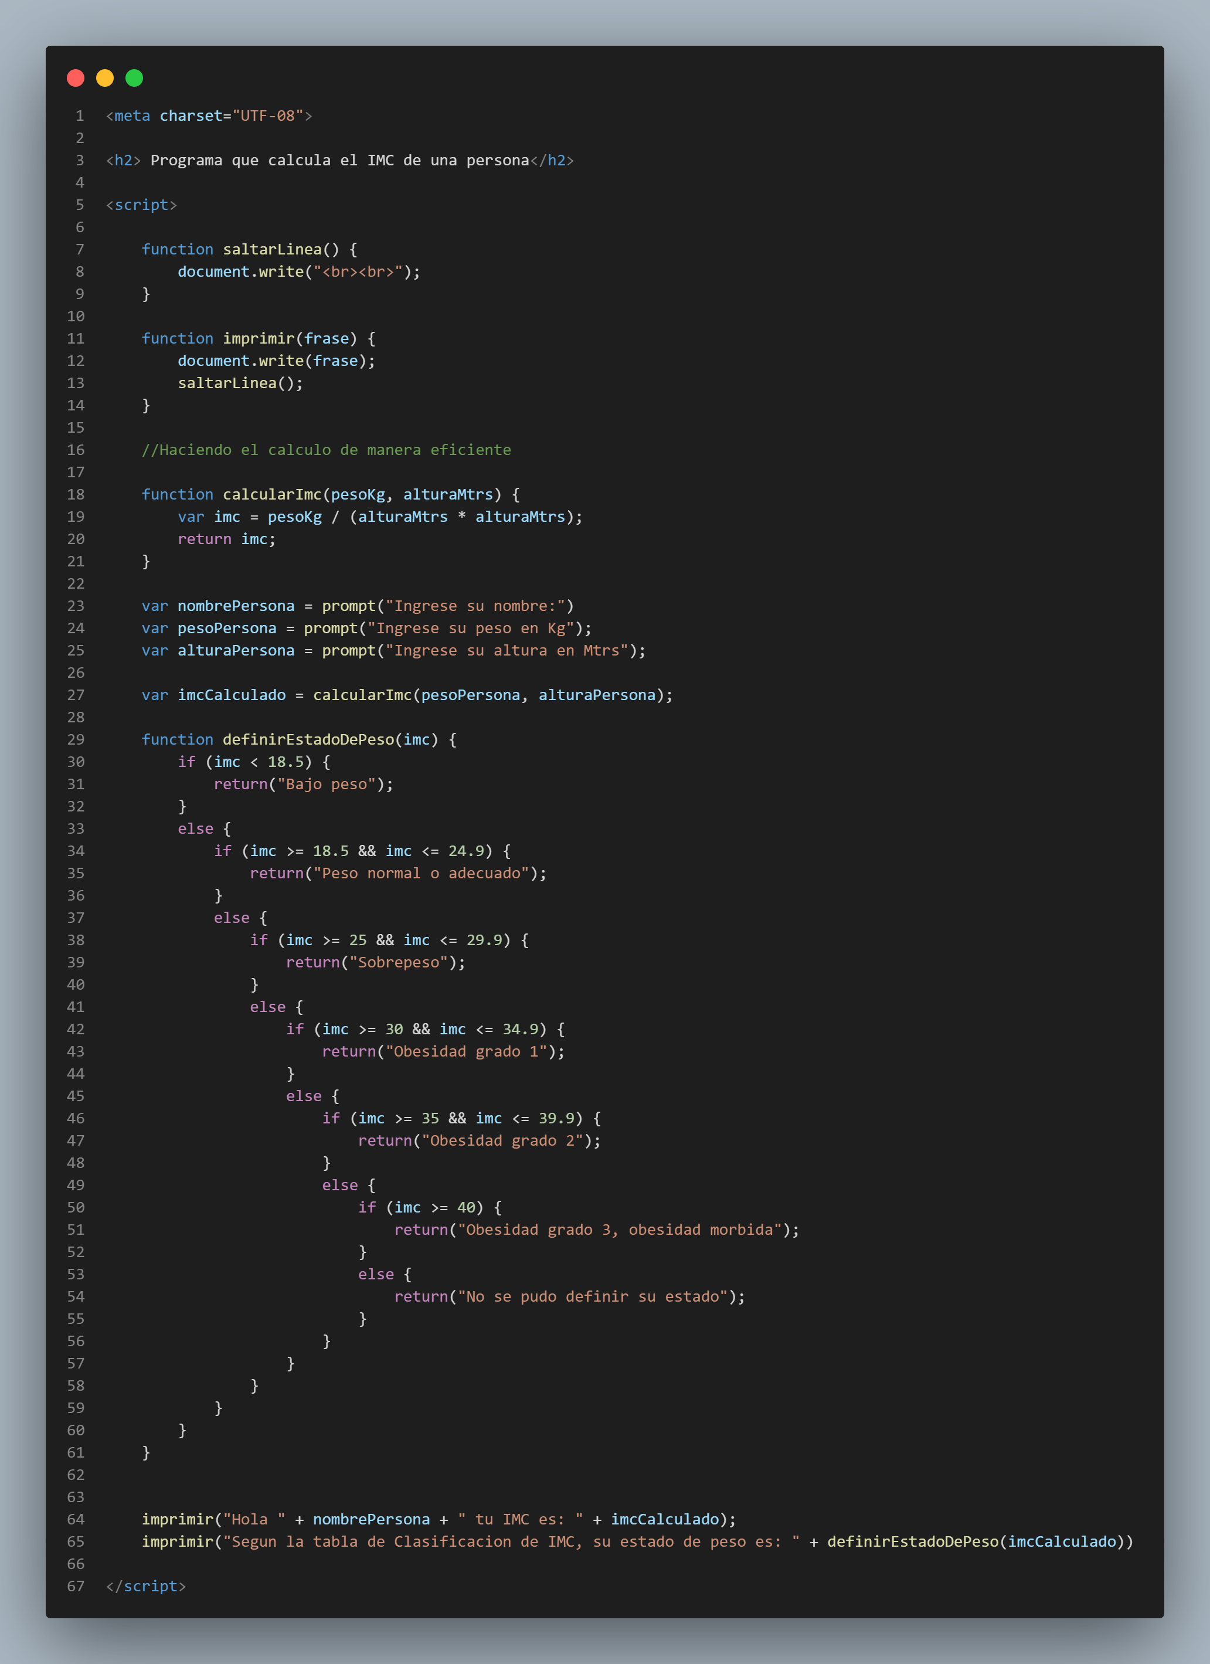Click the imprimir("Hola " + nombrePersona line

click(x=439, y=1519)
